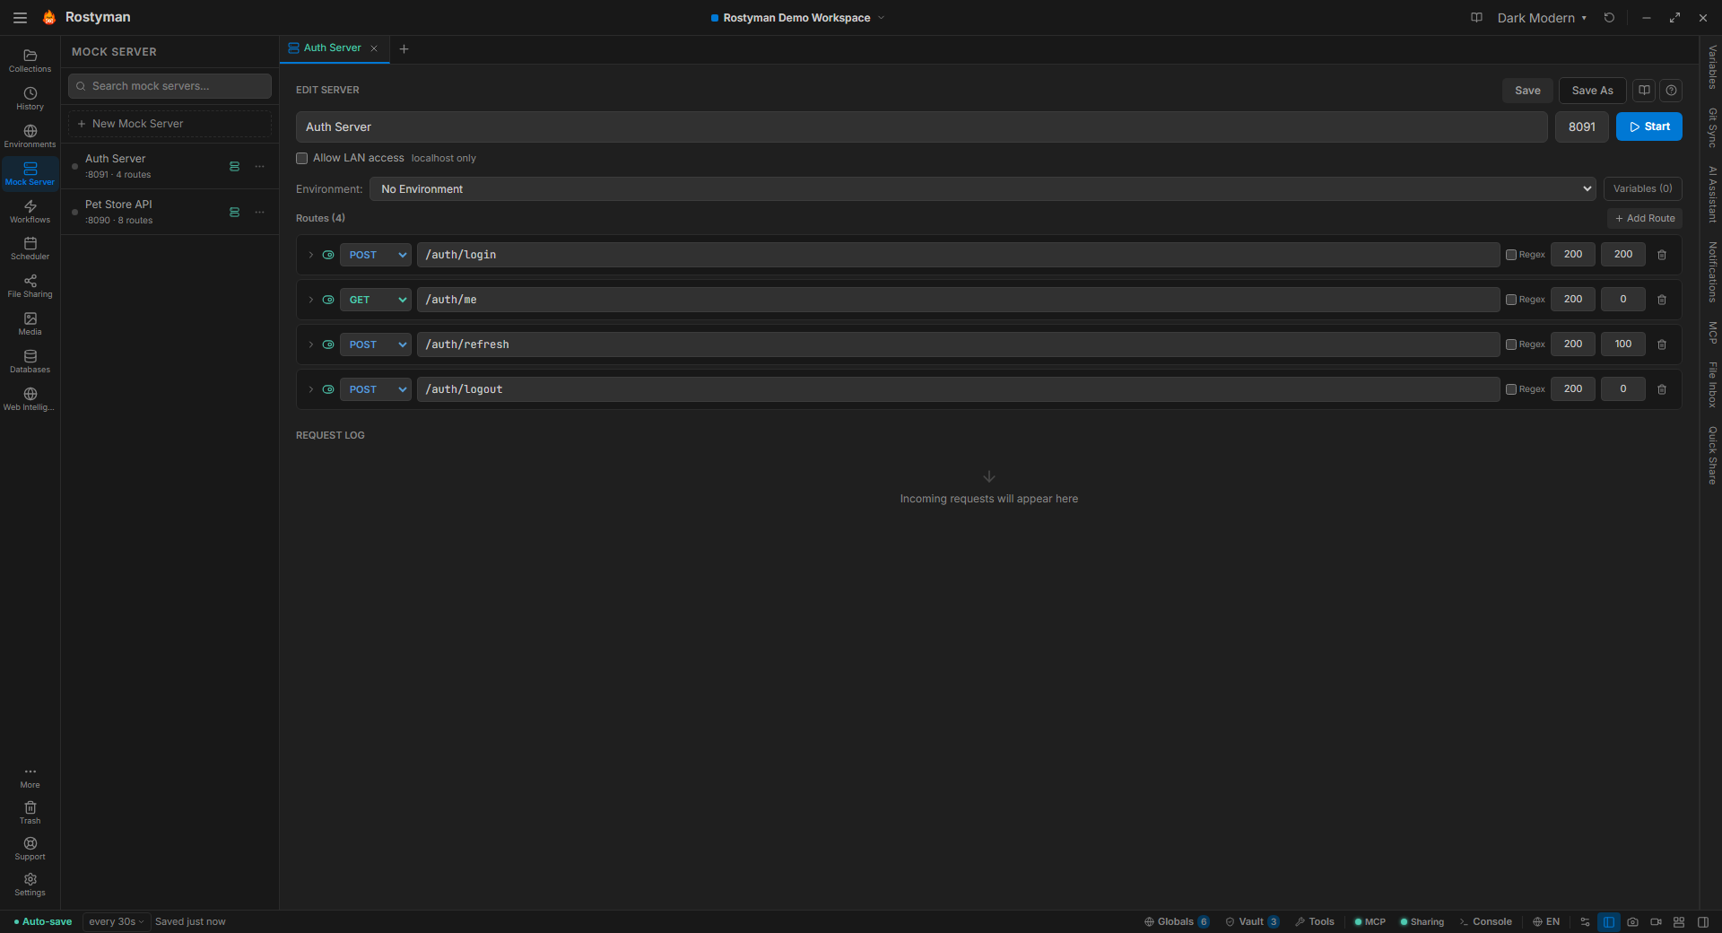Add a new route
Image resolution: width=1722 pixels, height=933 pixels.
(x=1644, y=218)
